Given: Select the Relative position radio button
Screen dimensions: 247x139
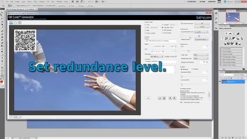Looking at the screenshot, I should (193, 69).
